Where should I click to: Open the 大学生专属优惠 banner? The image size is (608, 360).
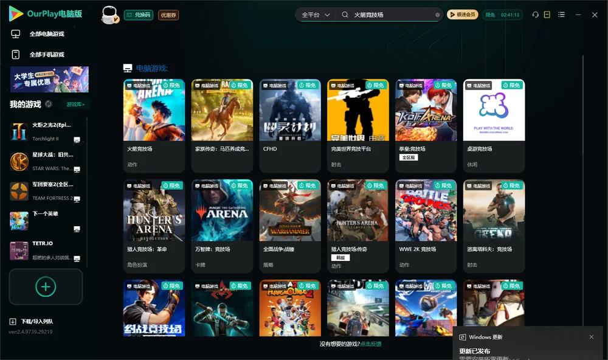tap(49, 79)
